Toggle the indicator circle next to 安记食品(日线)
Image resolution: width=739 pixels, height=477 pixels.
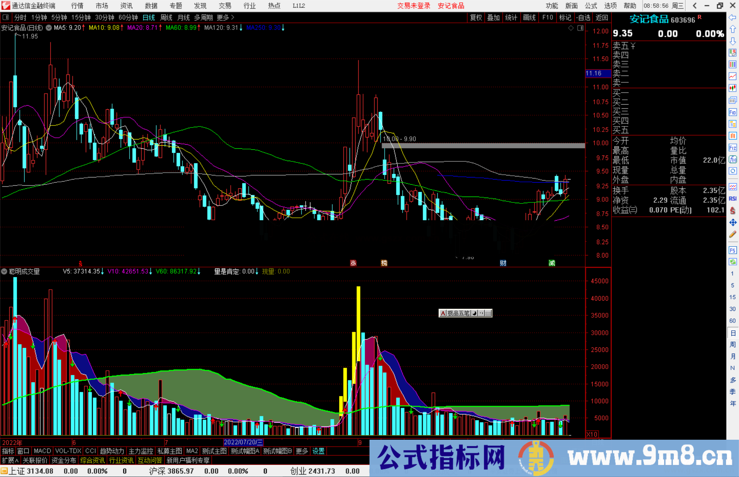49,28
